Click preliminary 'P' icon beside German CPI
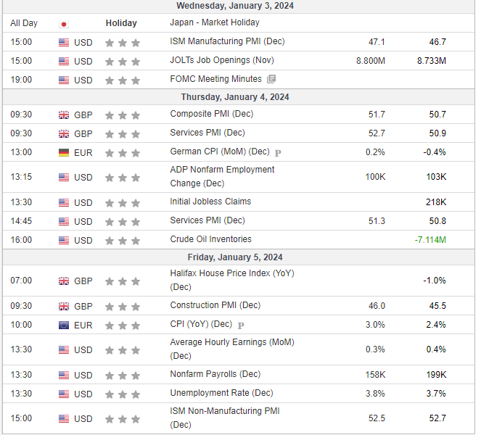The image size is (481, 435). (278, 152)
